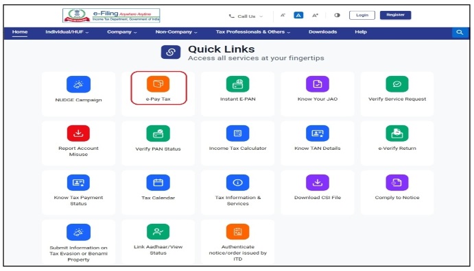474x271 pixels.
Task: Open the Downloads menu item
Action: pyautogui.click(x=322, y=31)
